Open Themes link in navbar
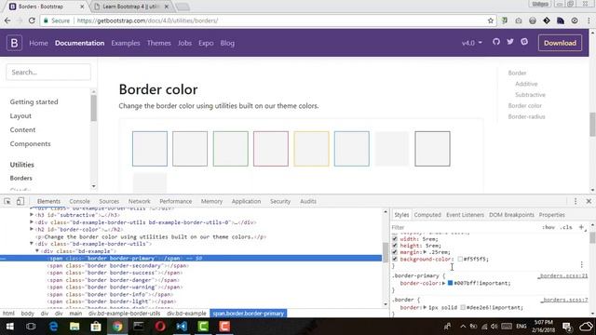 coord(159,43)
